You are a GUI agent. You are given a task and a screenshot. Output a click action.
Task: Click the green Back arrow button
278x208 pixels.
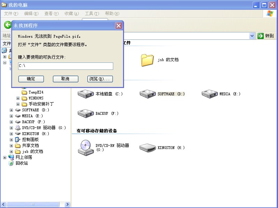pyautogui.click(x=8, y=25)
